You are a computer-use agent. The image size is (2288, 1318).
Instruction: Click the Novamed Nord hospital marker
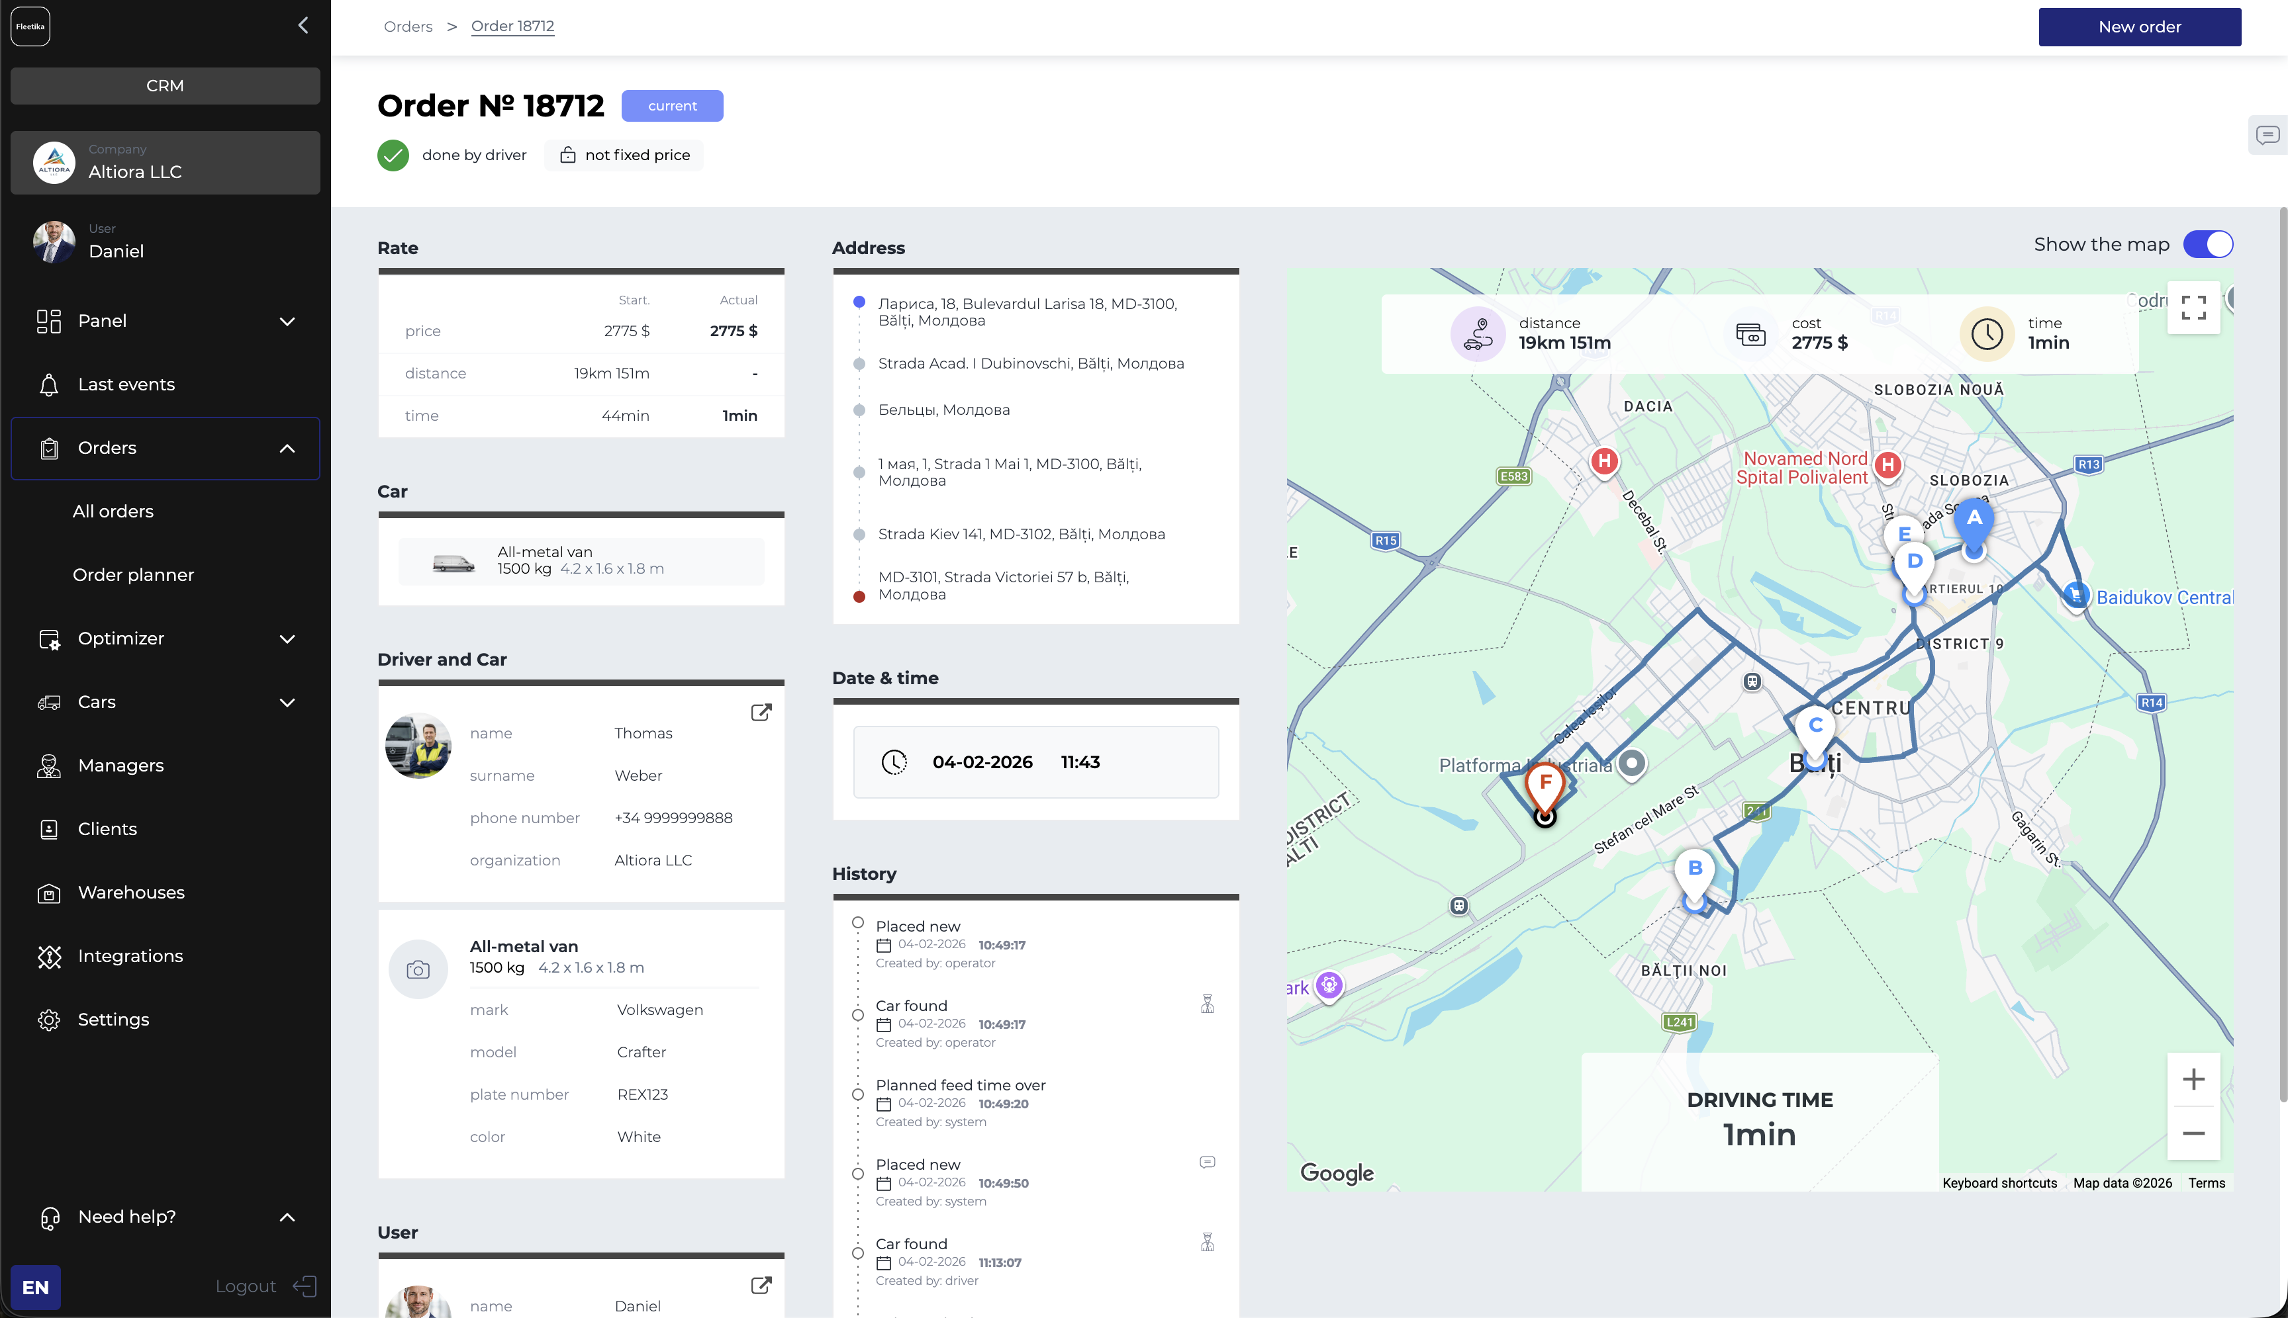coord(1887,466)
